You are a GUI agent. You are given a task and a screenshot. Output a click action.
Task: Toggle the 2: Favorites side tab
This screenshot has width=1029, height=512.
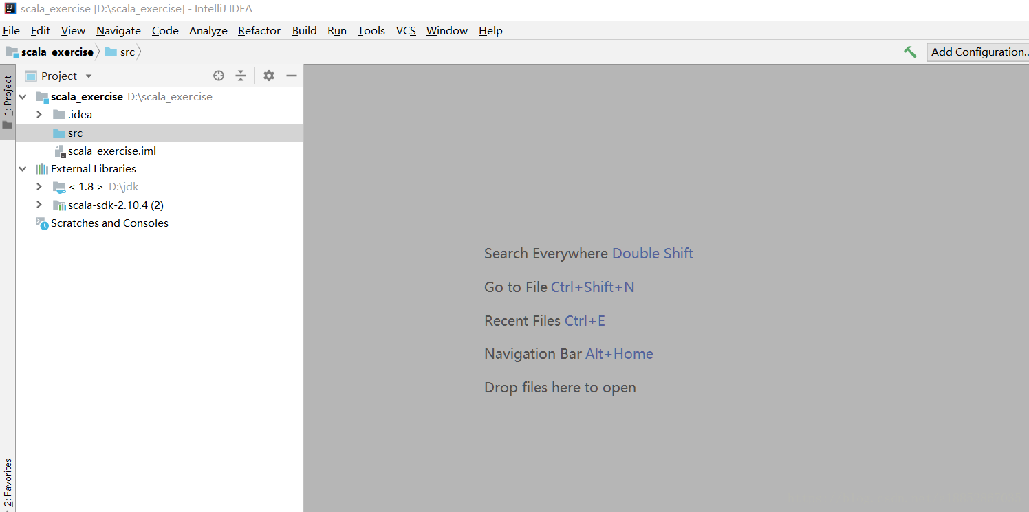(8, 482)
